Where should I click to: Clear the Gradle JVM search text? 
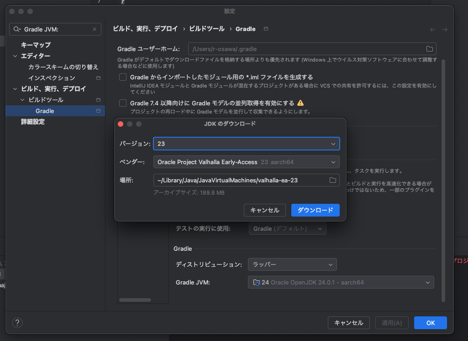pyautogui.click(x=95, y=29)
